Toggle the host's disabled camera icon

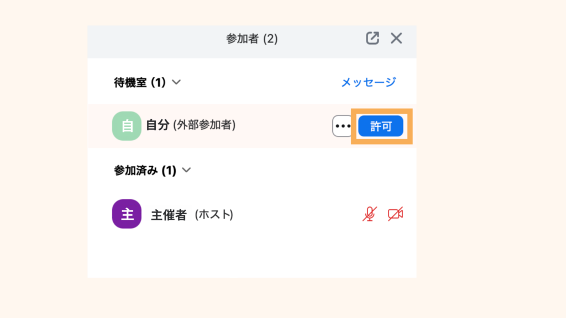(395, 214)
